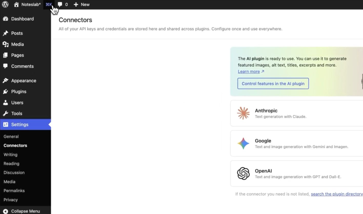Open Media settings in the Settings submenu
The height and width of the screenshot is (214, 363).
point(9,182)
